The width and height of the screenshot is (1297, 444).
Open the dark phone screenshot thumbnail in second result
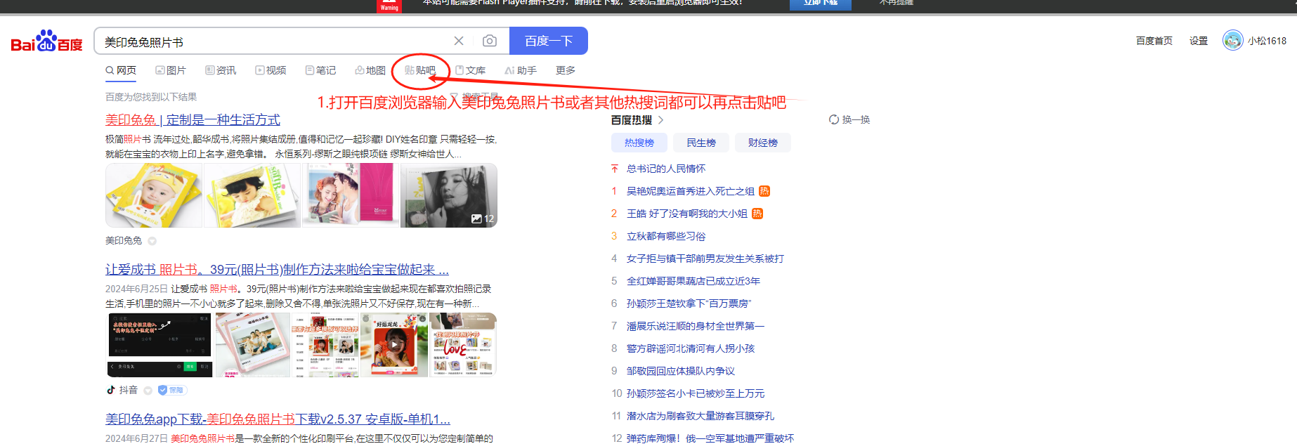[x=160, y=345]
